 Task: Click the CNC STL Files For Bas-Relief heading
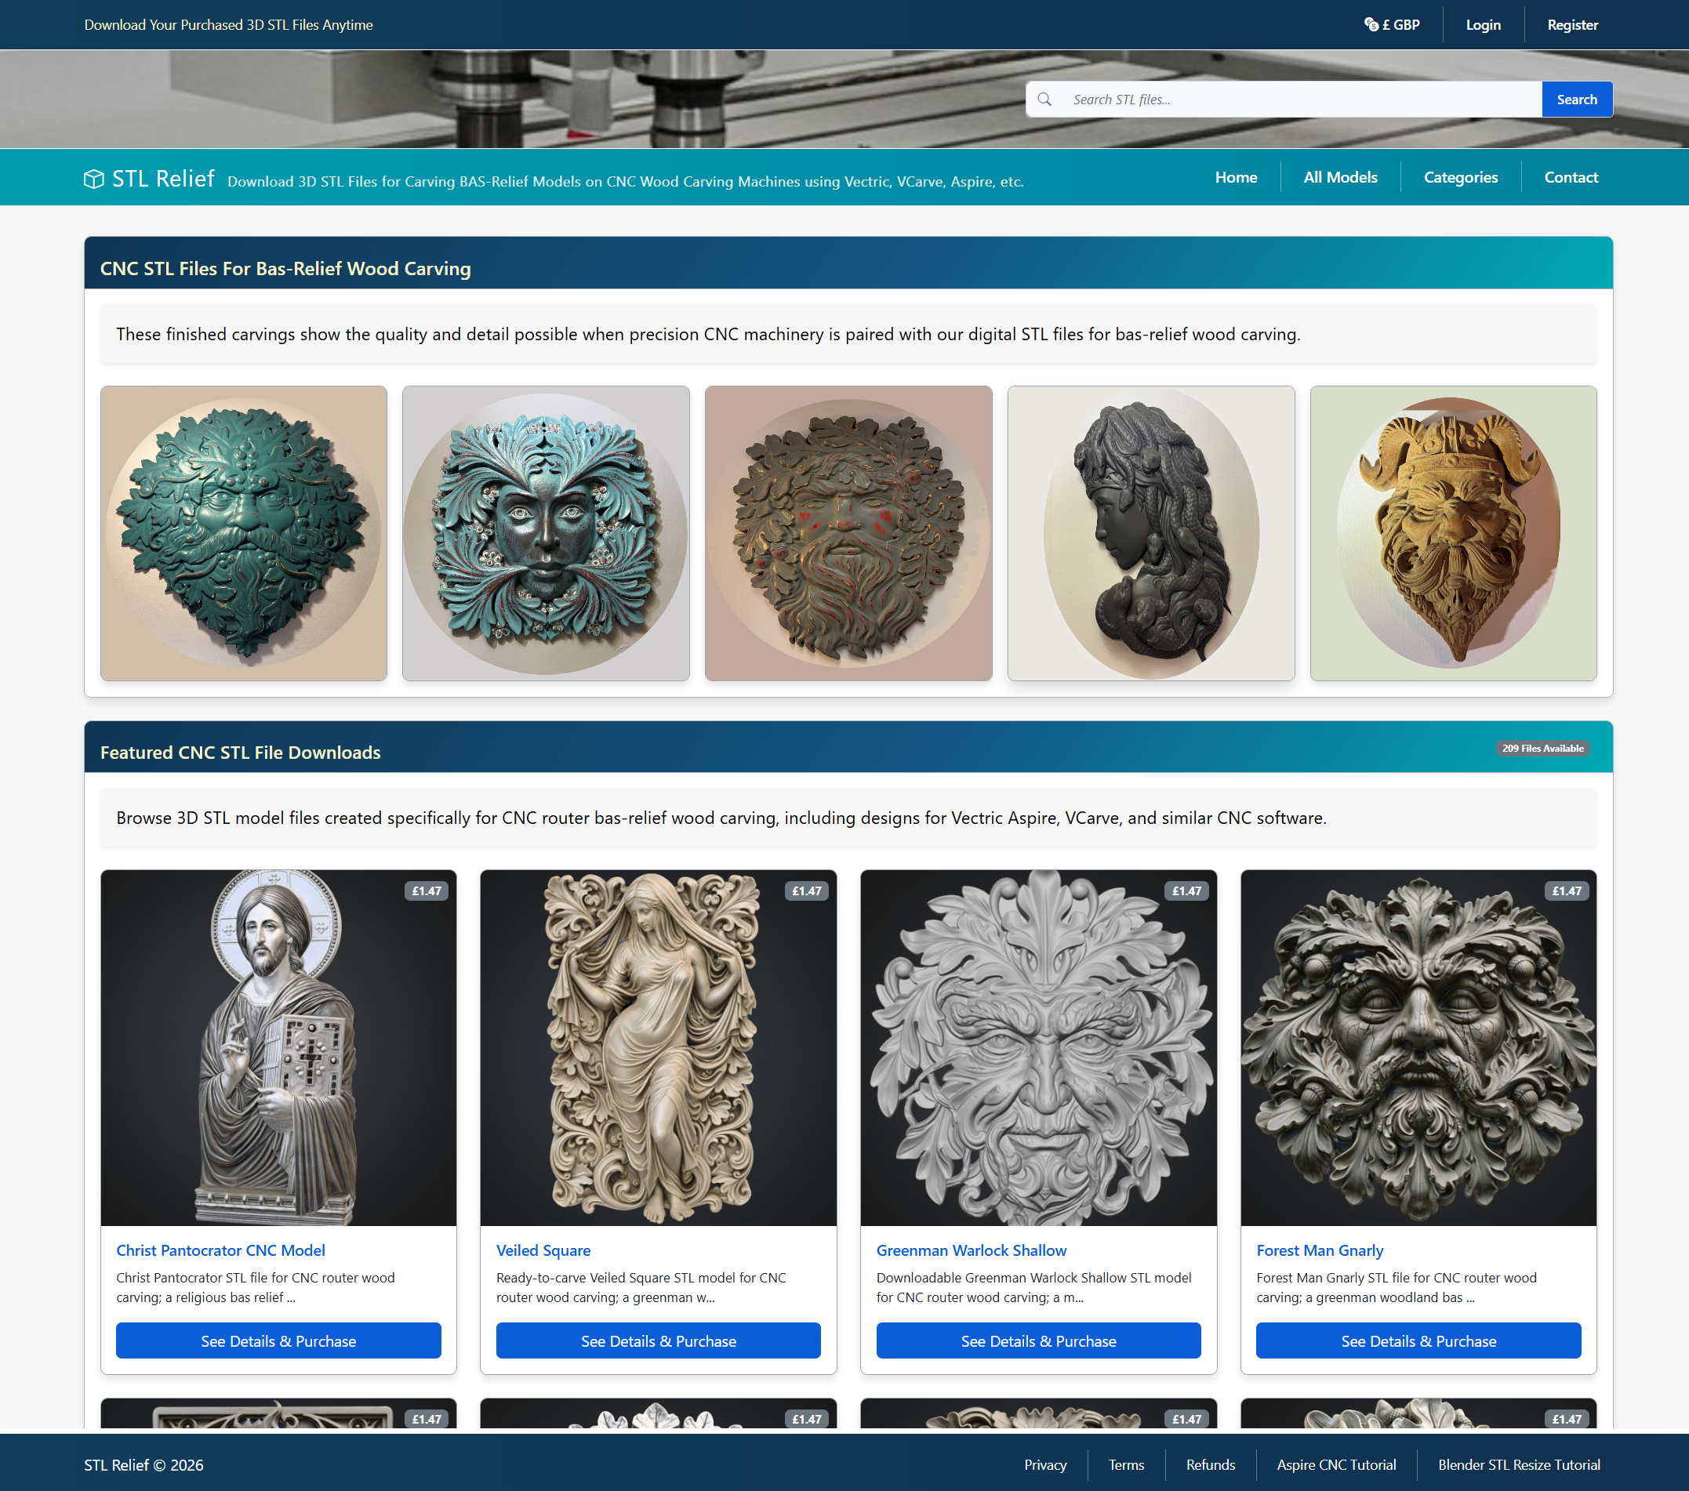point(285,268)
